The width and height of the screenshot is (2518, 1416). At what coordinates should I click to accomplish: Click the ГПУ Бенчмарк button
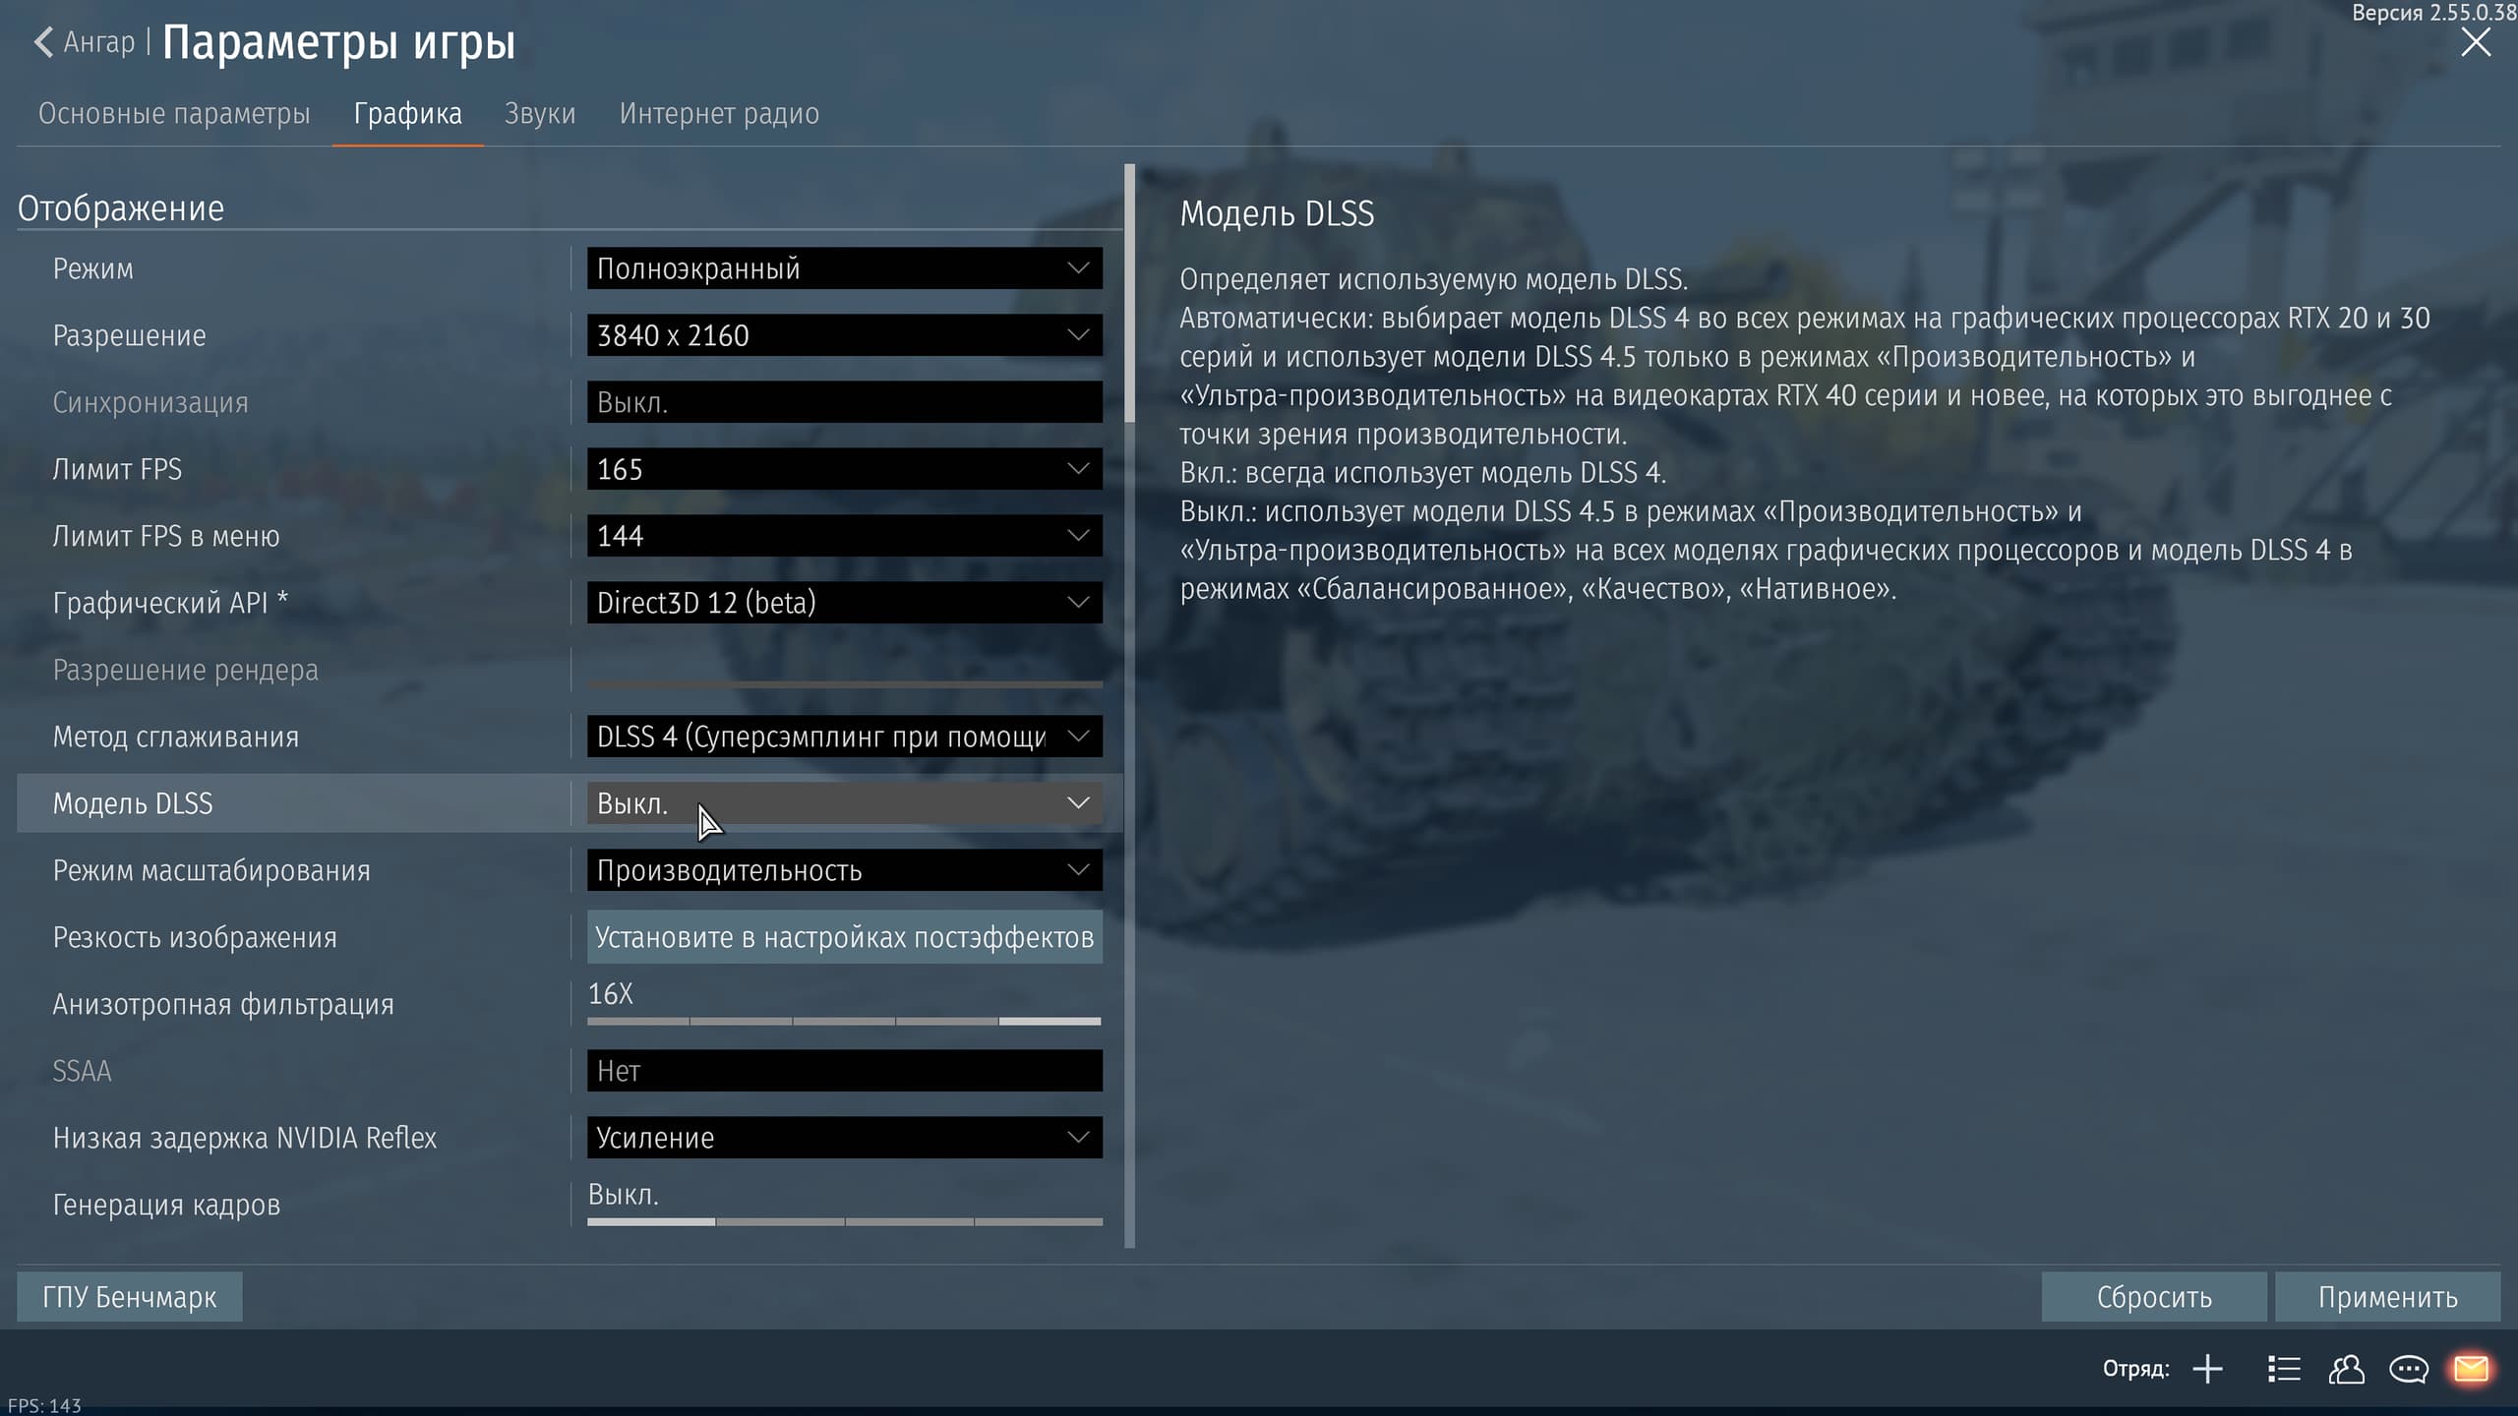pyautogui.click(x=129, y=1297)
